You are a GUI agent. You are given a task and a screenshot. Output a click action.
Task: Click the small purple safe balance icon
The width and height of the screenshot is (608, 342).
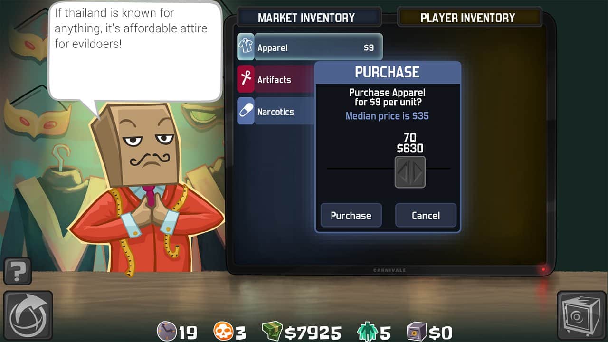point(417,332)
